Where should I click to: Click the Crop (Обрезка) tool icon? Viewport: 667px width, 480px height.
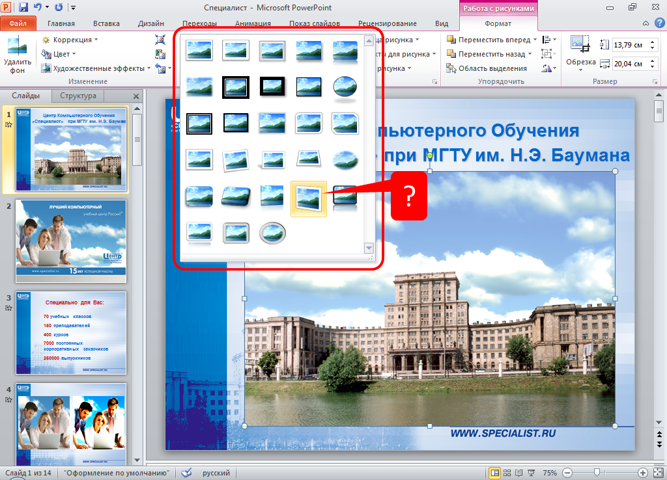(x=580, y=47)
